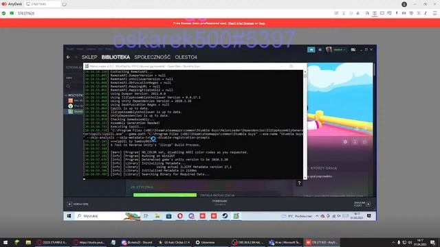This screenshot has width=440, height=247.
Task: Click the AnyDesk profile circle icon
Action: tap(404, 4)
